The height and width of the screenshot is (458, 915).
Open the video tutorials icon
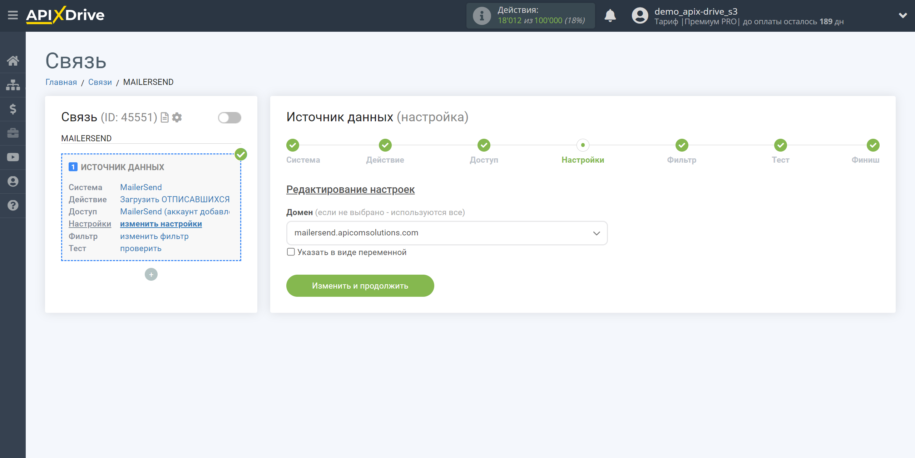tap(13, 157)
